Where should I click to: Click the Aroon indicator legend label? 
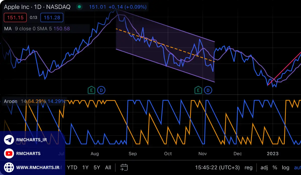(11, 101)
